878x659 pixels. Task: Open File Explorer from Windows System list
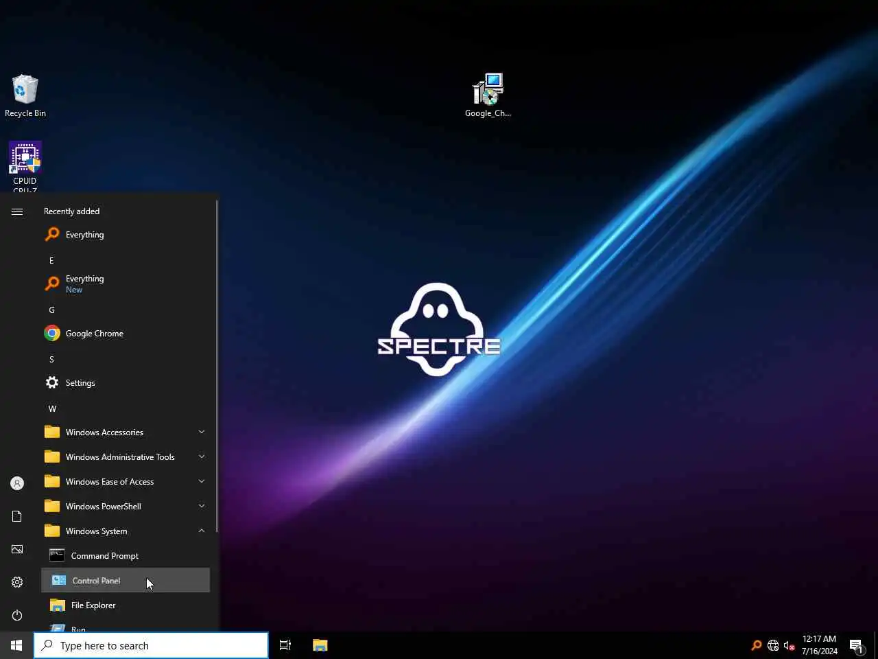pos(126,605)
